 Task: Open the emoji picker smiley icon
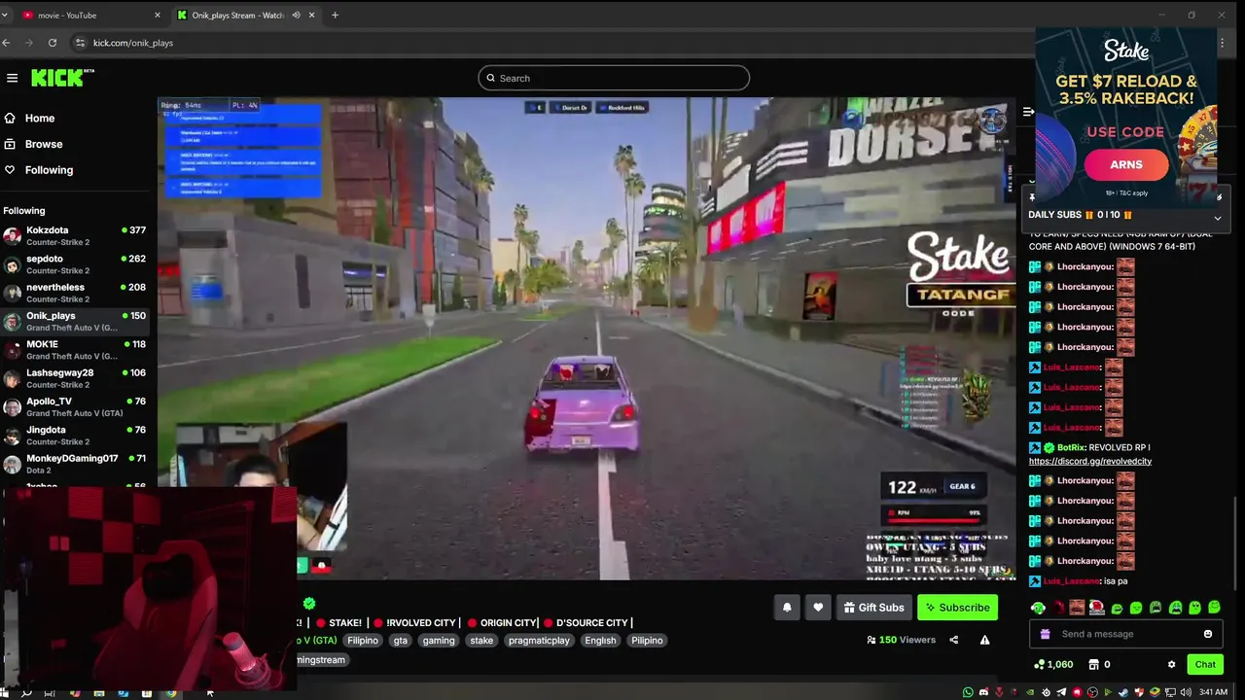point(1208,634)
